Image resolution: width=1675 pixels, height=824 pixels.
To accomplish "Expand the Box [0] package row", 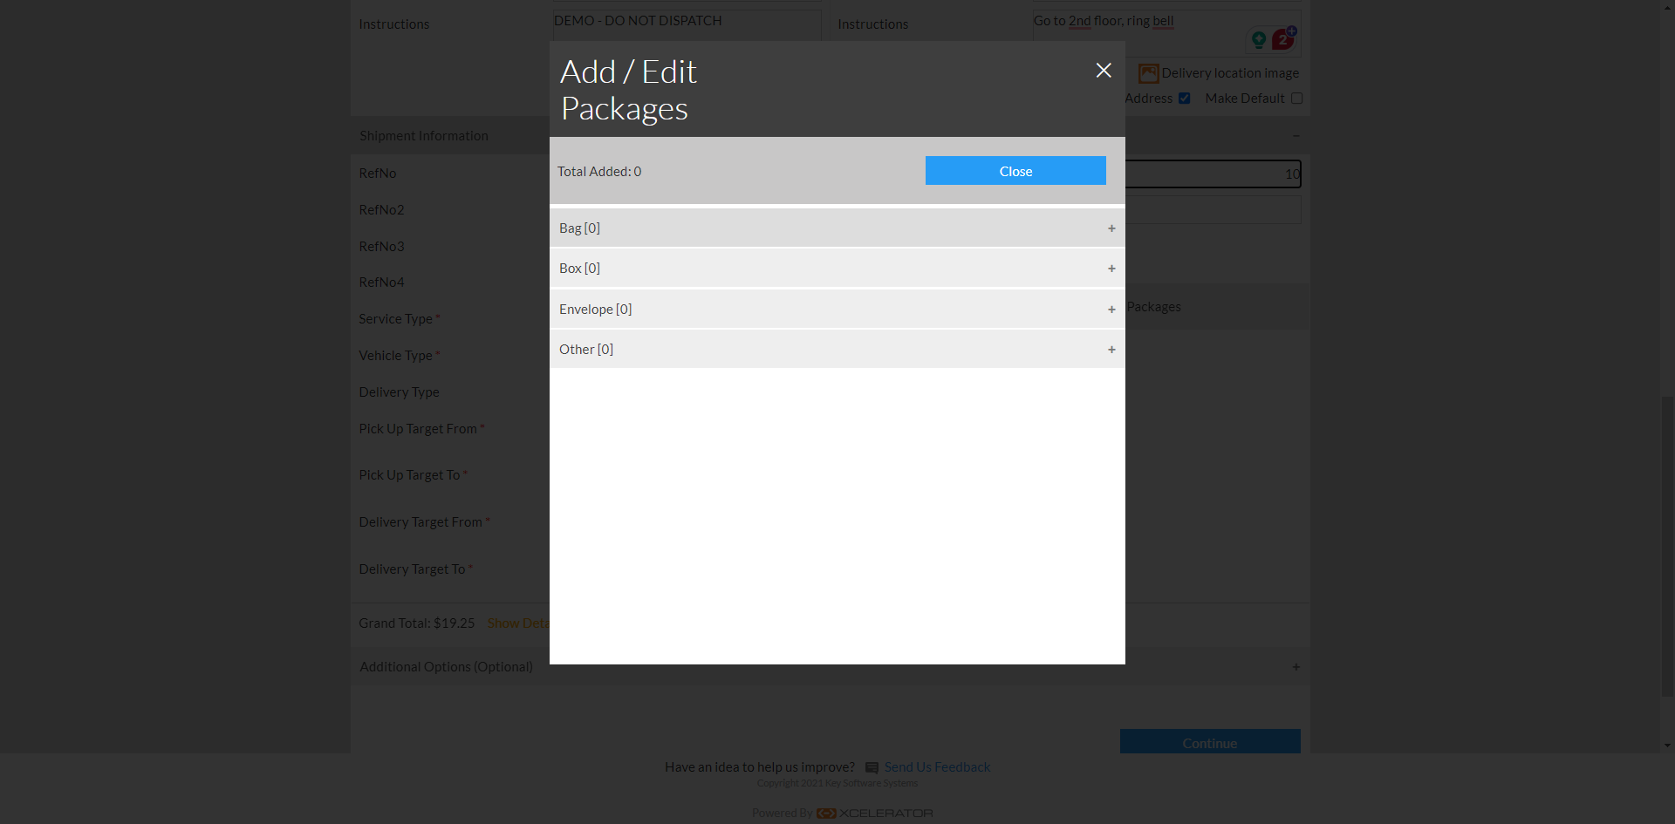I will (837, 269).
